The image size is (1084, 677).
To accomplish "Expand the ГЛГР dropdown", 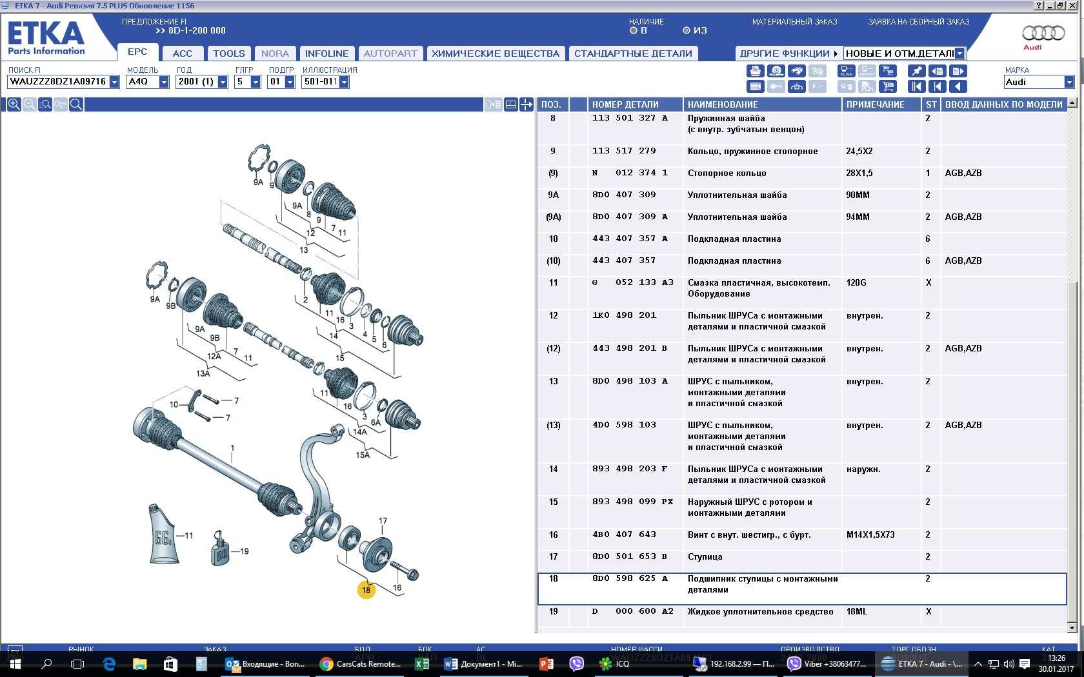I will click(256, 82).
